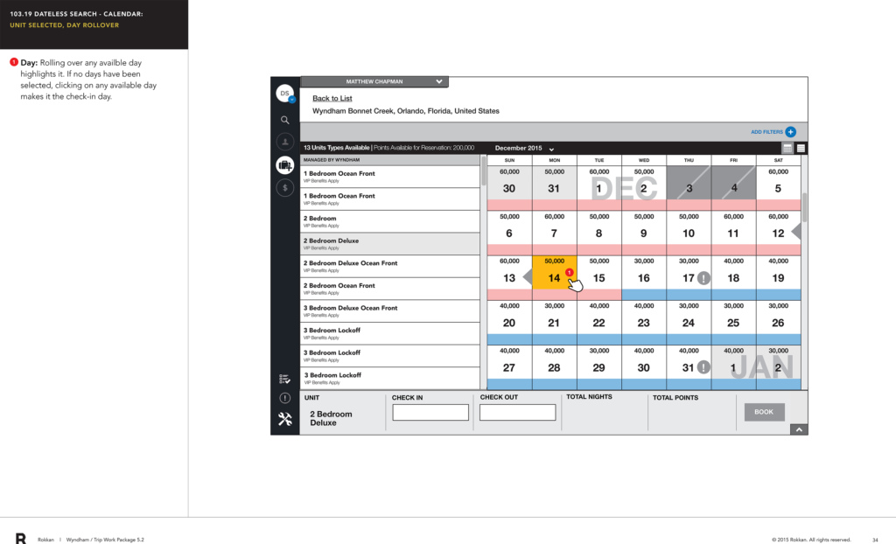
Task: Select December 14 highlighted day
Action: [554, 272]
